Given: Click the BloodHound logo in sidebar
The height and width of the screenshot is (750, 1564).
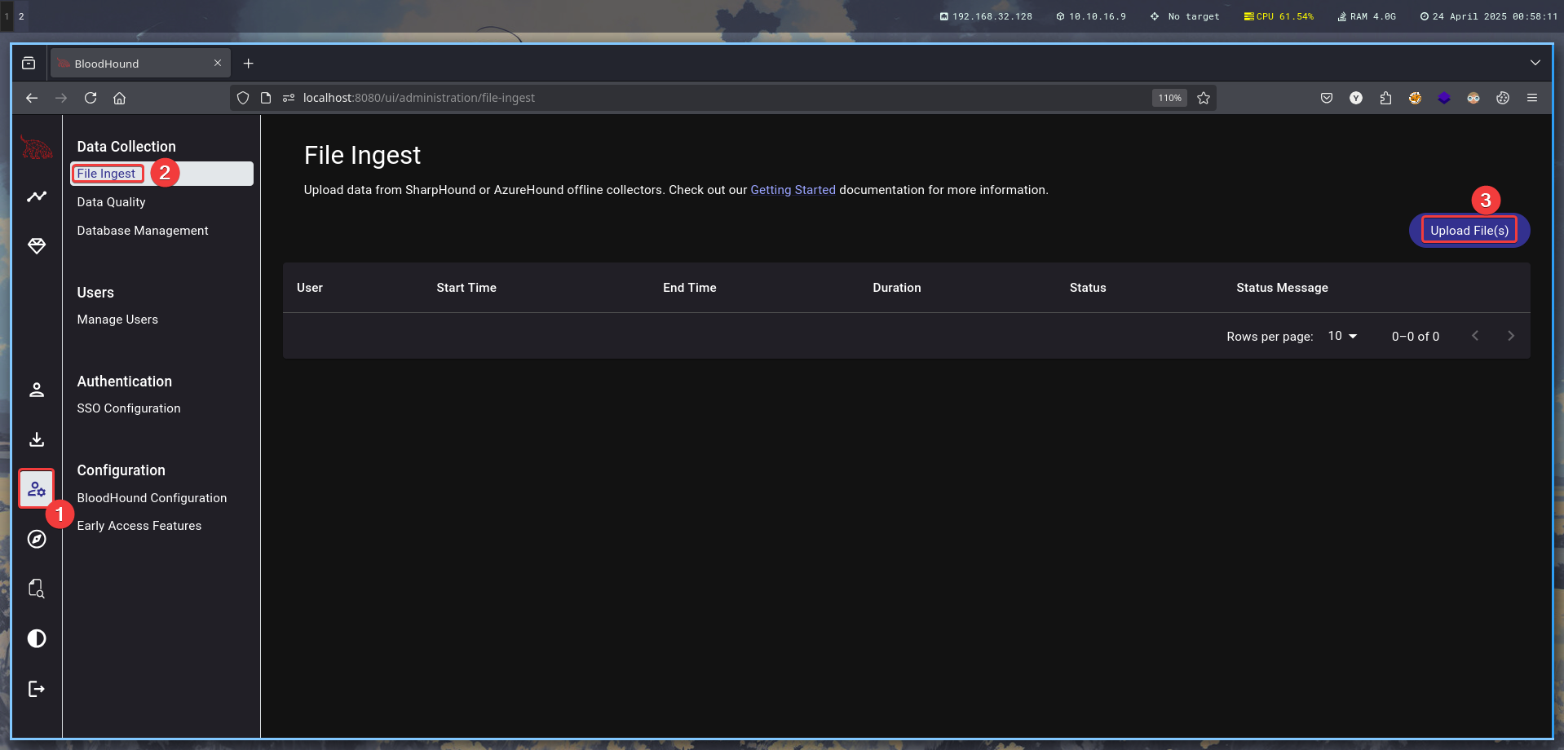Looking at the screenshot, I should pos(37,148).
